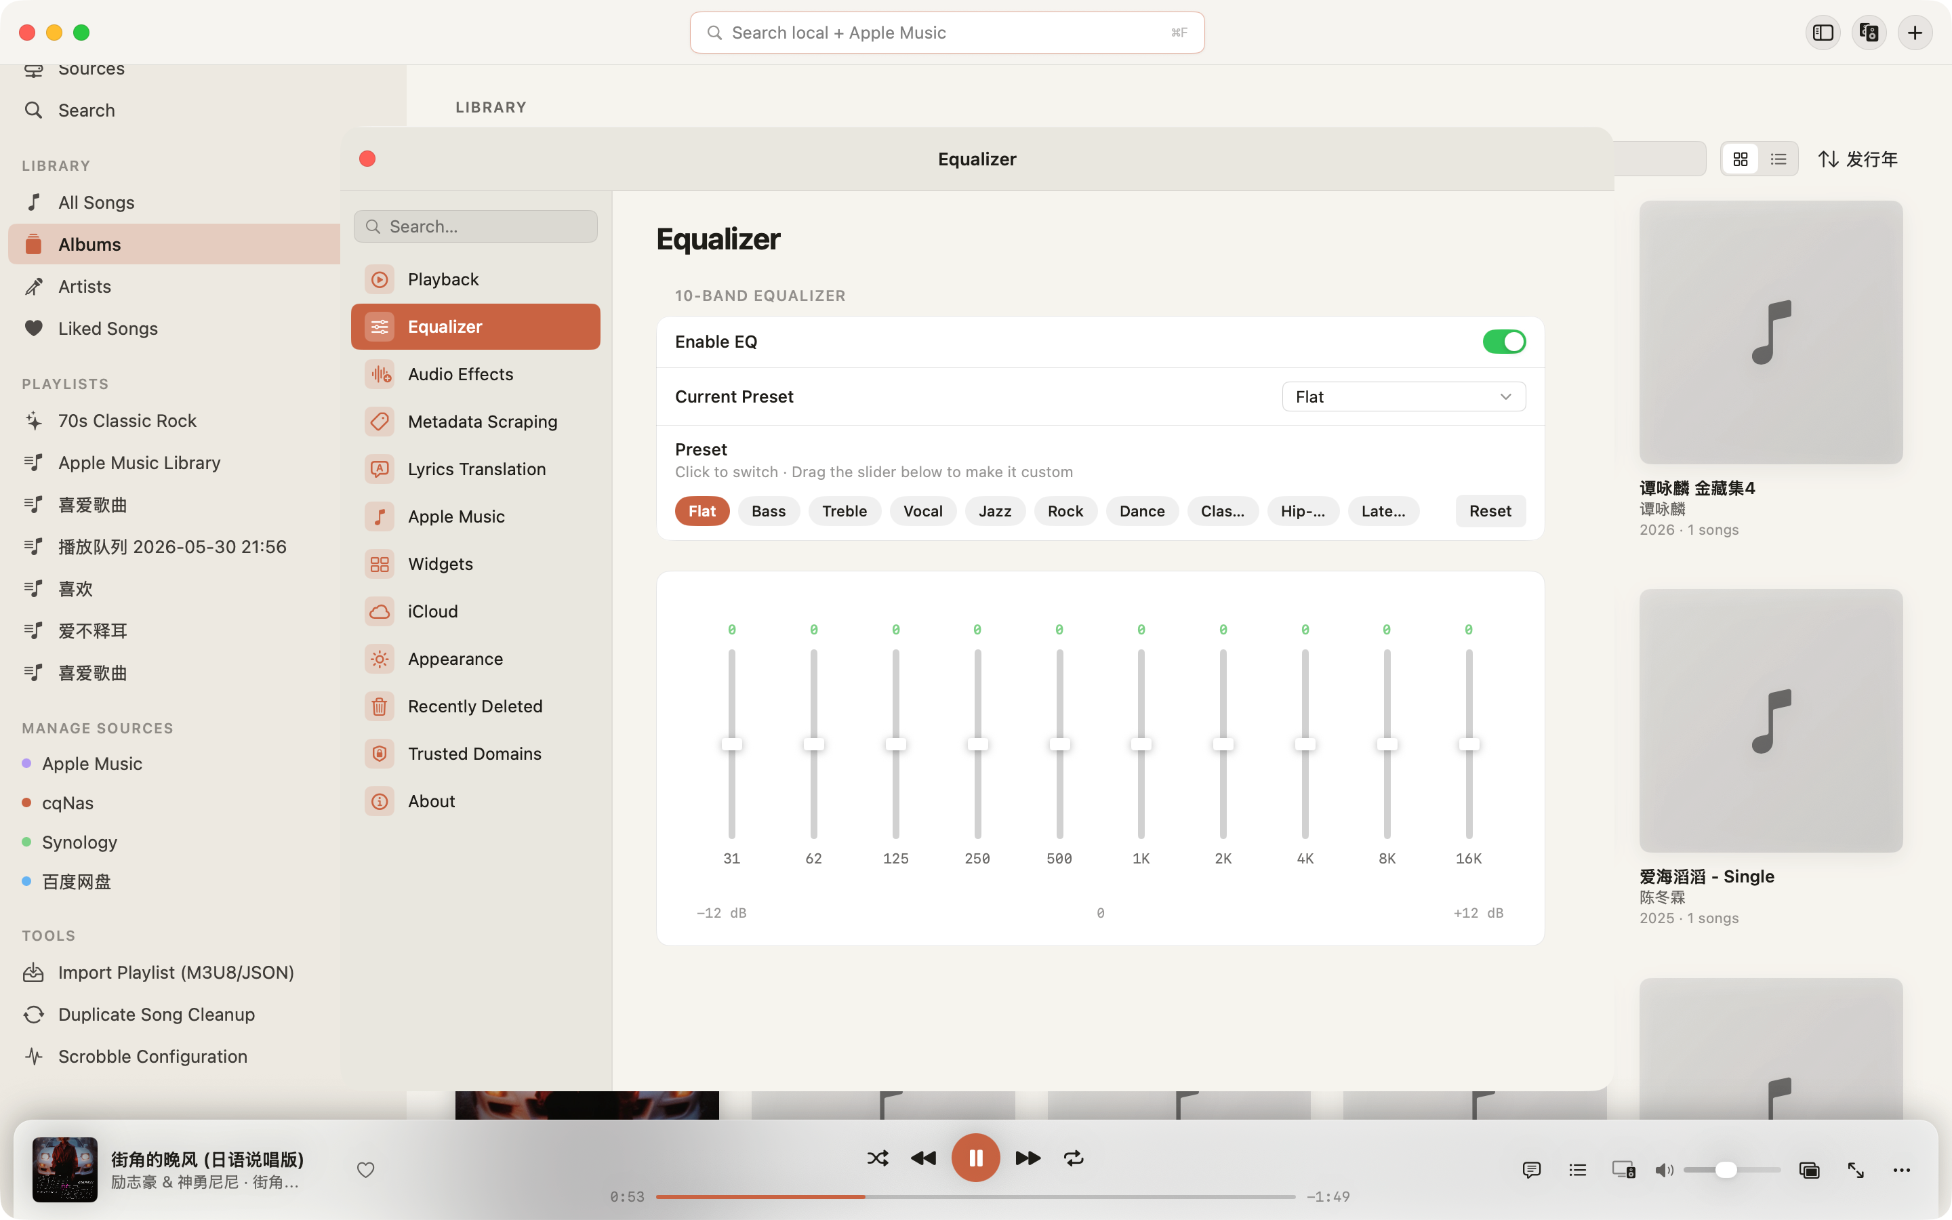Choose the Dance preset

[x=1141, y=511]
